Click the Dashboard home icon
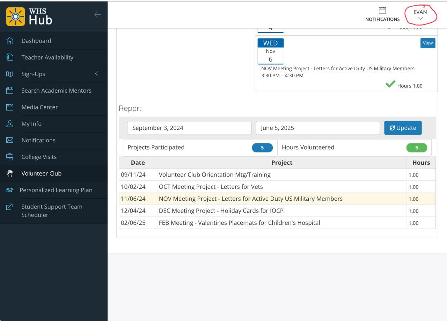The width and height of the screenshot is (447, 321). [x=9, y=41]
